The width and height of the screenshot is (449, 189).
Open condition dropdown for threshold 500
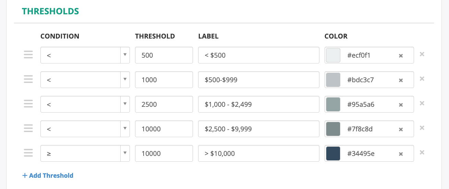[85, 55]
